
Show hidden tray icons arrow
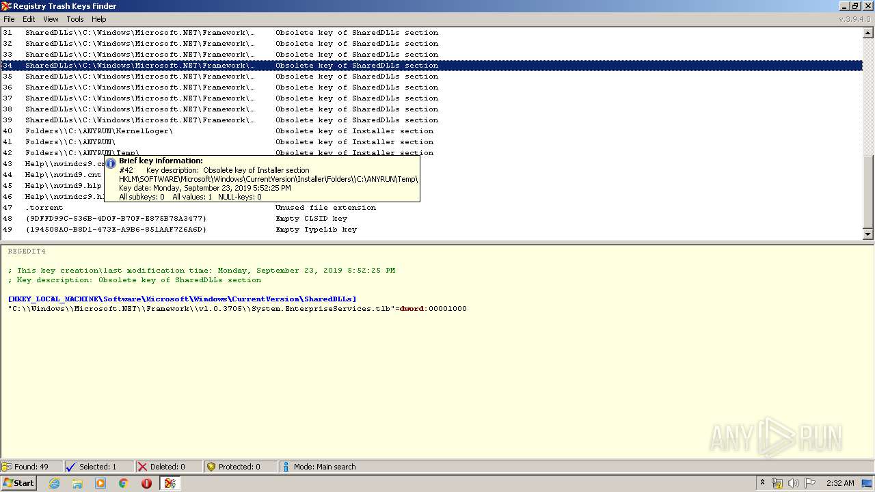[763, 483]
